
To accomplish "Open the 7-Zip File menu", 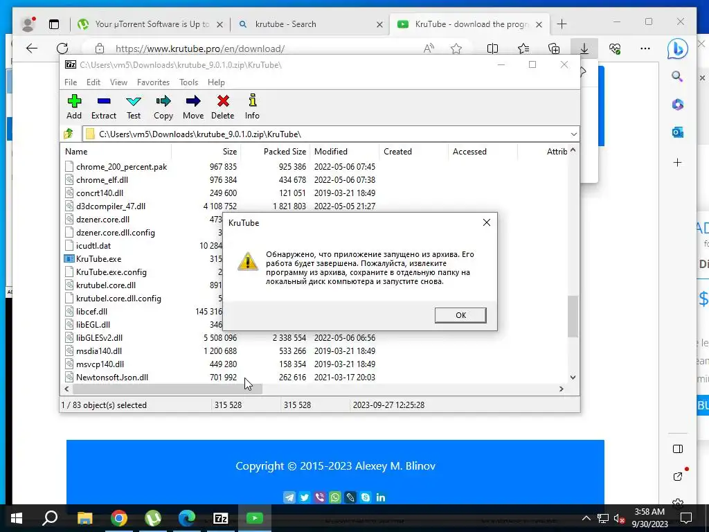I will (x=71, y=82).
